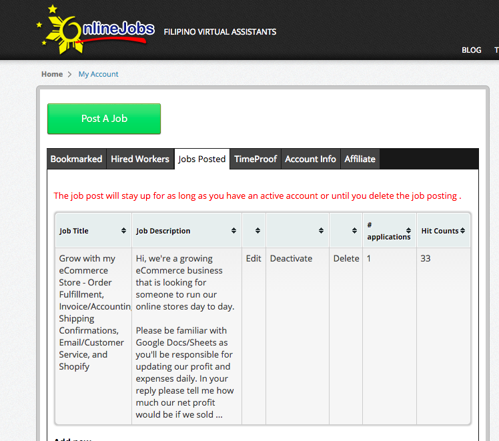The image size is (499, 441).
Task: Delete the eCommerce Store job posting
Action: pos(346,258)
